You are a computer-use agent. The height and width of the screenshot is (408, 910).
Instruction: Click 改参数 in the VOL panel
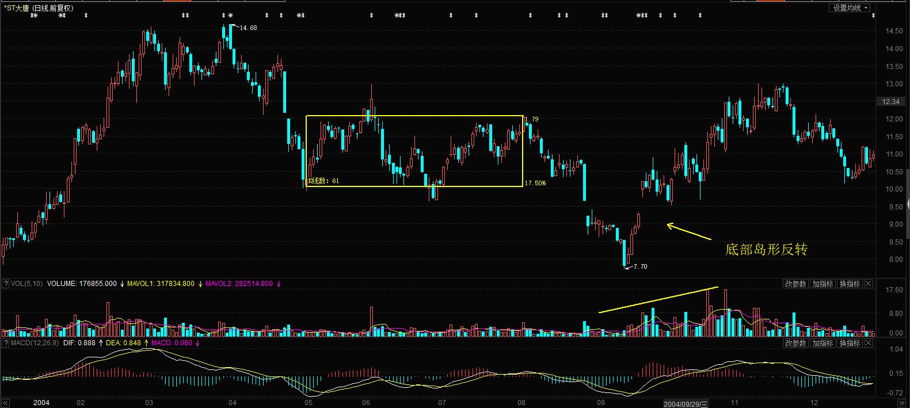pos(795,284)
